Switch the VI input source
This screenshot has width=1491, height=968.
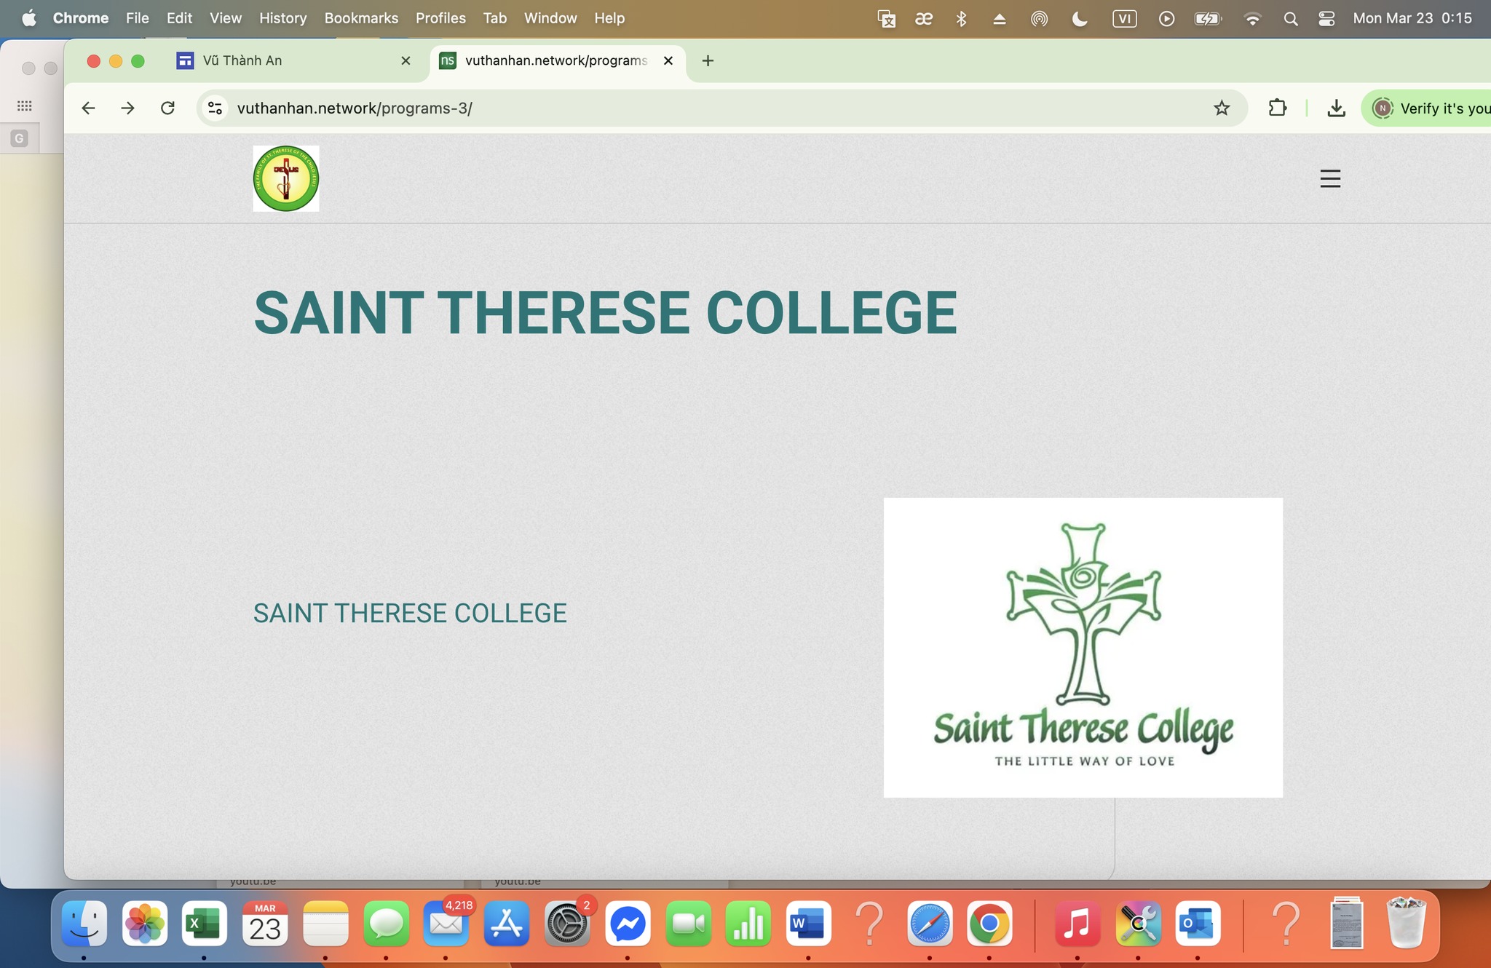tap(1124, 19)
